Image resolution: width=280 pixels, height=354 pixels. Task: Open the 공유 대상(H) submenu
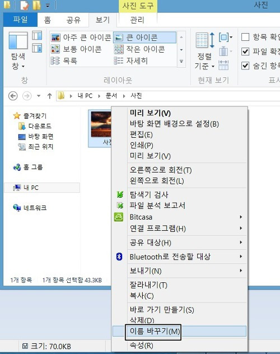pos(180,243)
